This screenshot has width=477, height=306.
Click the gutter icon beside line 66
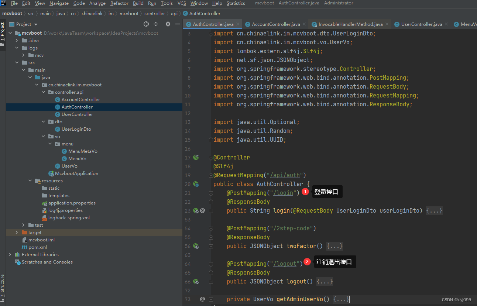(x=196, y=282)
